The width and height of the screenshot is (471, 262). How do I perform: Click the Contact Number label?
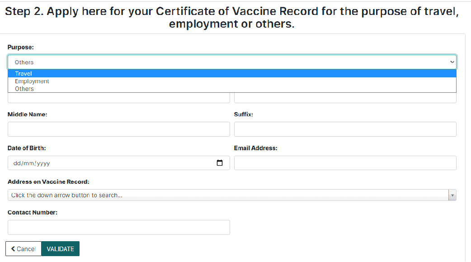pos(33,212)
